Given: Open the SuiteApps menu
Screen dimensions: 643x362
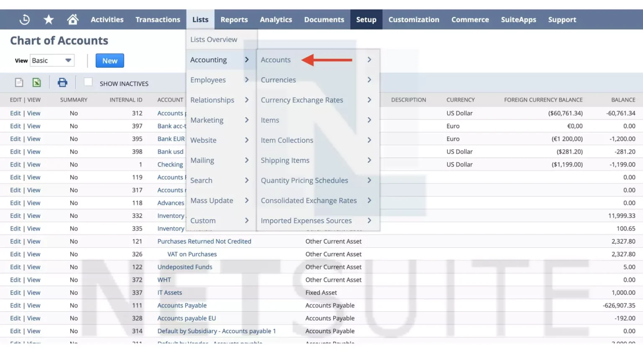Looking at the screenshot, I should (518, 19).
